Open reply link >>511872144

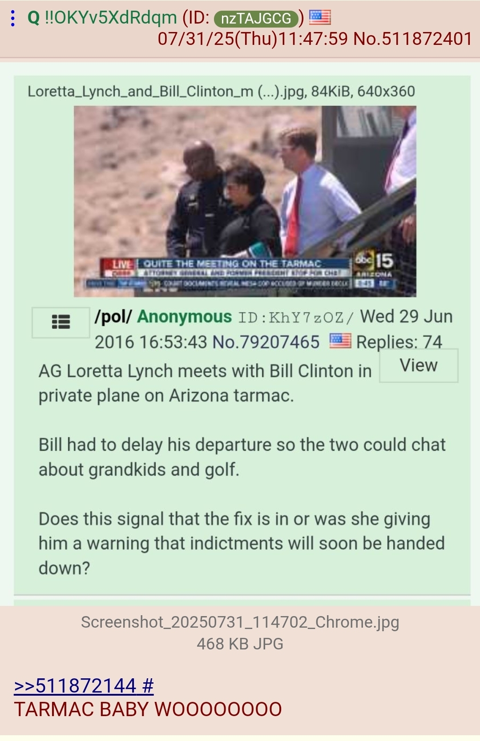(75, 685)
